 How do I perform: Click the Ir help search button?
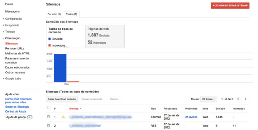(x=30, y=117)
